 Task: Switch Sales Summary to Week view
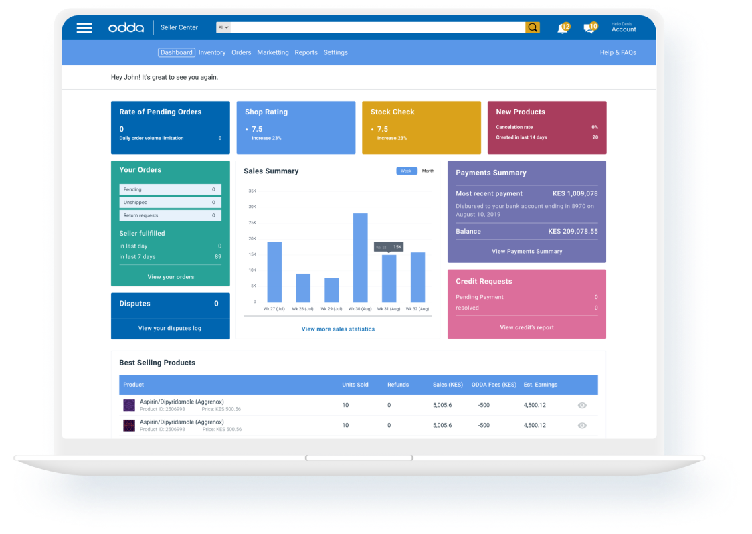pyautogui.click(x=406, y=171)
